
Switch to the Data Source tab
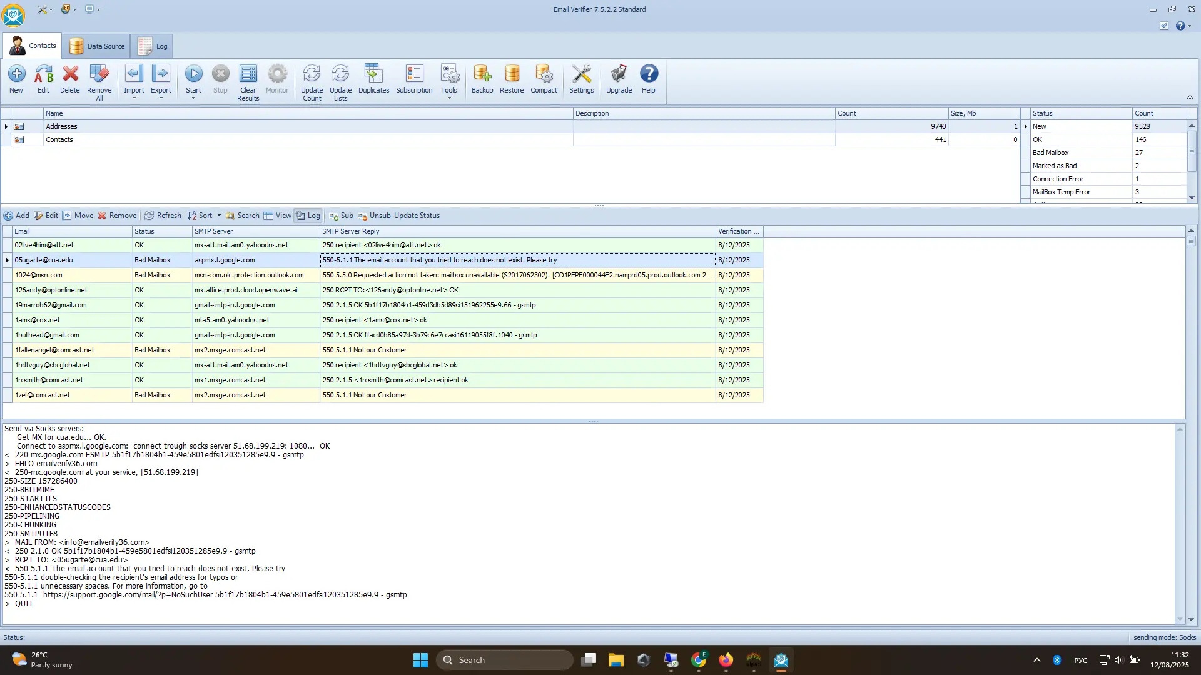pyautogui.click(x=97, y=46)
